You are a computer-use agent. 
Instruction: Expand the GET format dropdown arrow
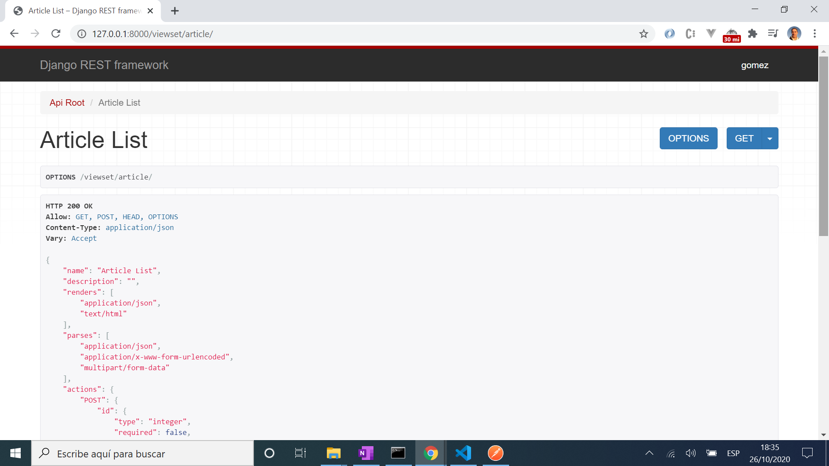(x=770, y=139)
